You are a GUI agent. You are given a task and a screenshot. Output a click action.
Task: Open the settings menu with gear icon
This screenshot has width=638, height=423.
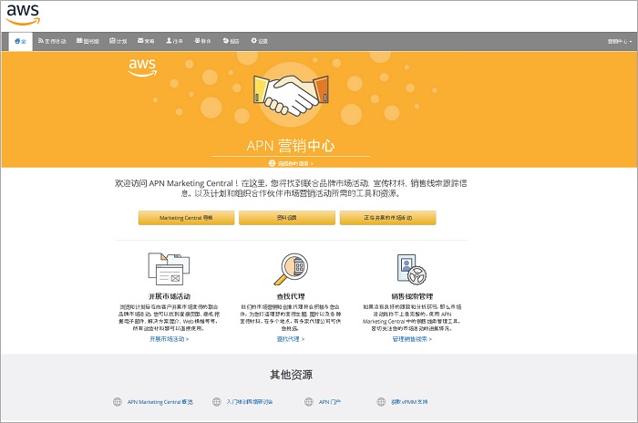[259, 41]
